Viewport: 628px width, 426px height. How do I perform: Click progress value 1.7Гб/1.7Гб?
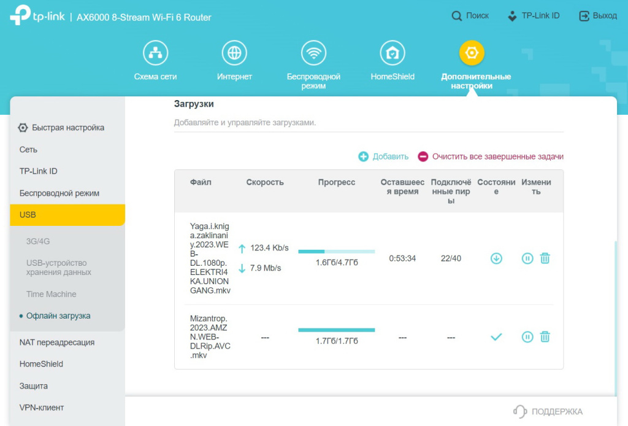pyautogui.click(x=337, y=341)
